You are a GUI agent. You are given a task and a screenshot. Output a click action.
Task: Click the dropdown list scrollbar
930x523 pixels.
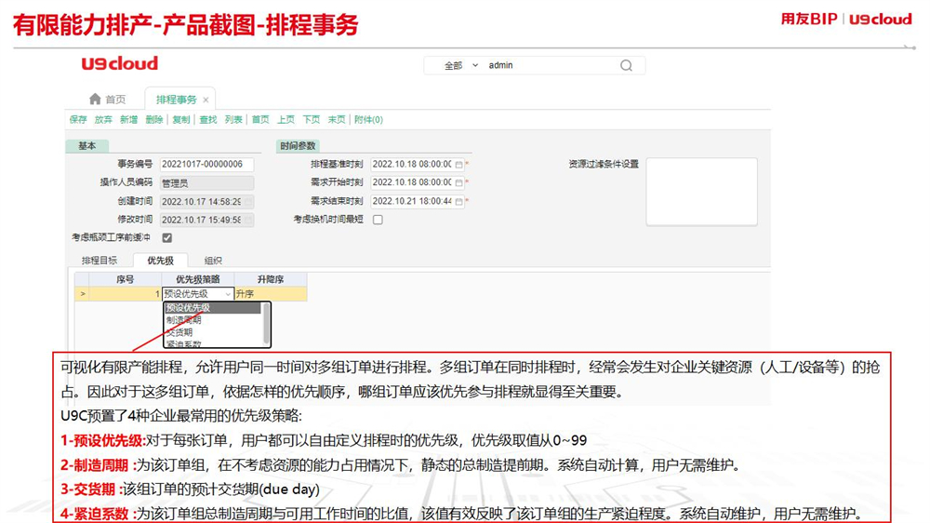[266, 324]
